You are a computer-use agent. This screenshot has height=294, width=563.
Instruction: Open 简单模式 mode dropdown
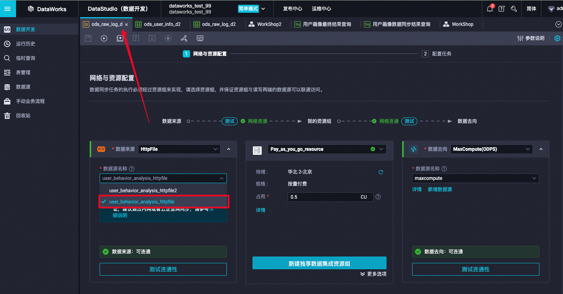252,9
